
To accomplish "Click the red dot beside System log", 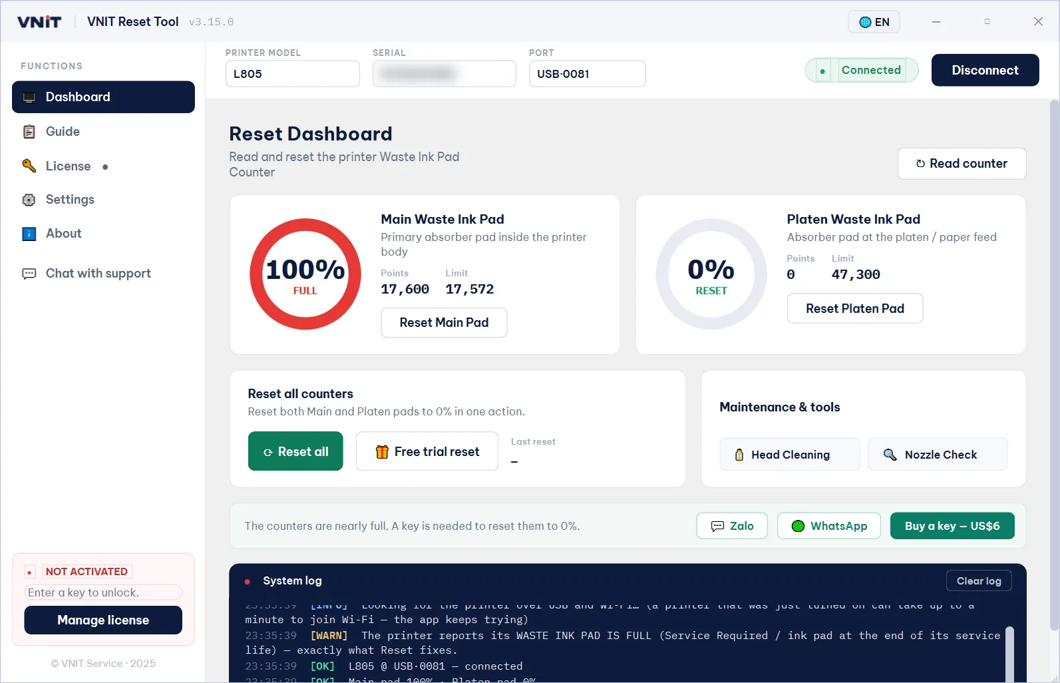I will (248, 581).
